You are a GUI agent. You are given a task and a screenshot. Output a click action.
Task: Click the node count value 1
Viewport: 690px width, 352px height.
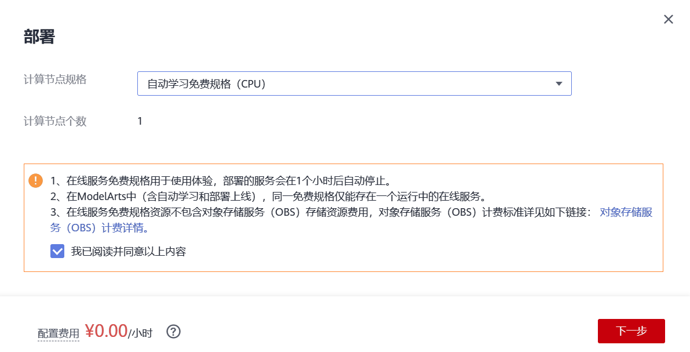pyautogui.click(x=140, y=121)
